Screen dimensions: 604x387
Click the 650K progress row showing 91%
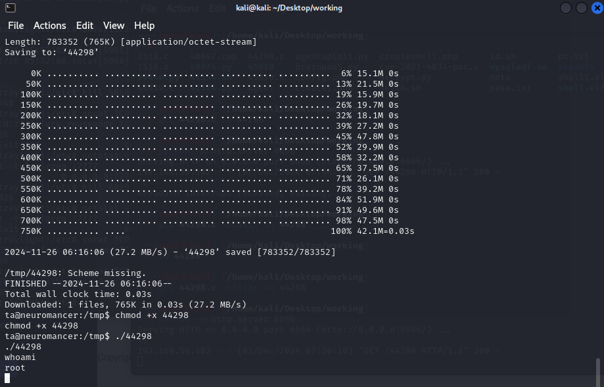point(210,210)
